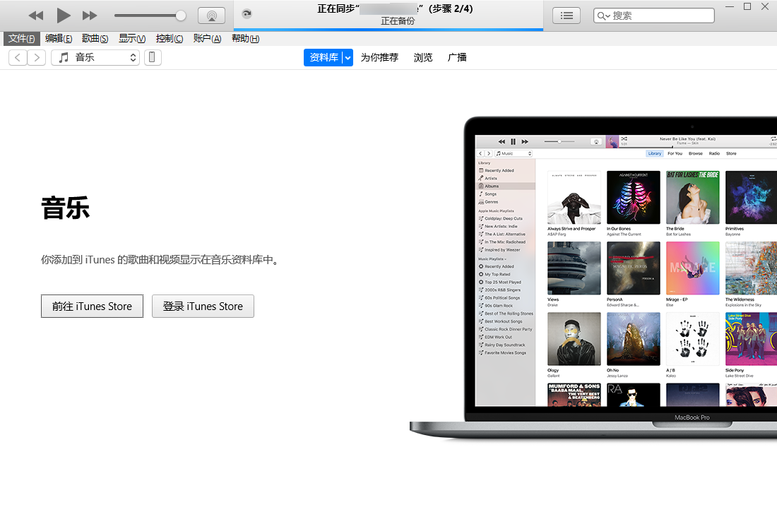Switch to the 浏览 tab
The height and width of the screenshot is (512, 777).
423,57
